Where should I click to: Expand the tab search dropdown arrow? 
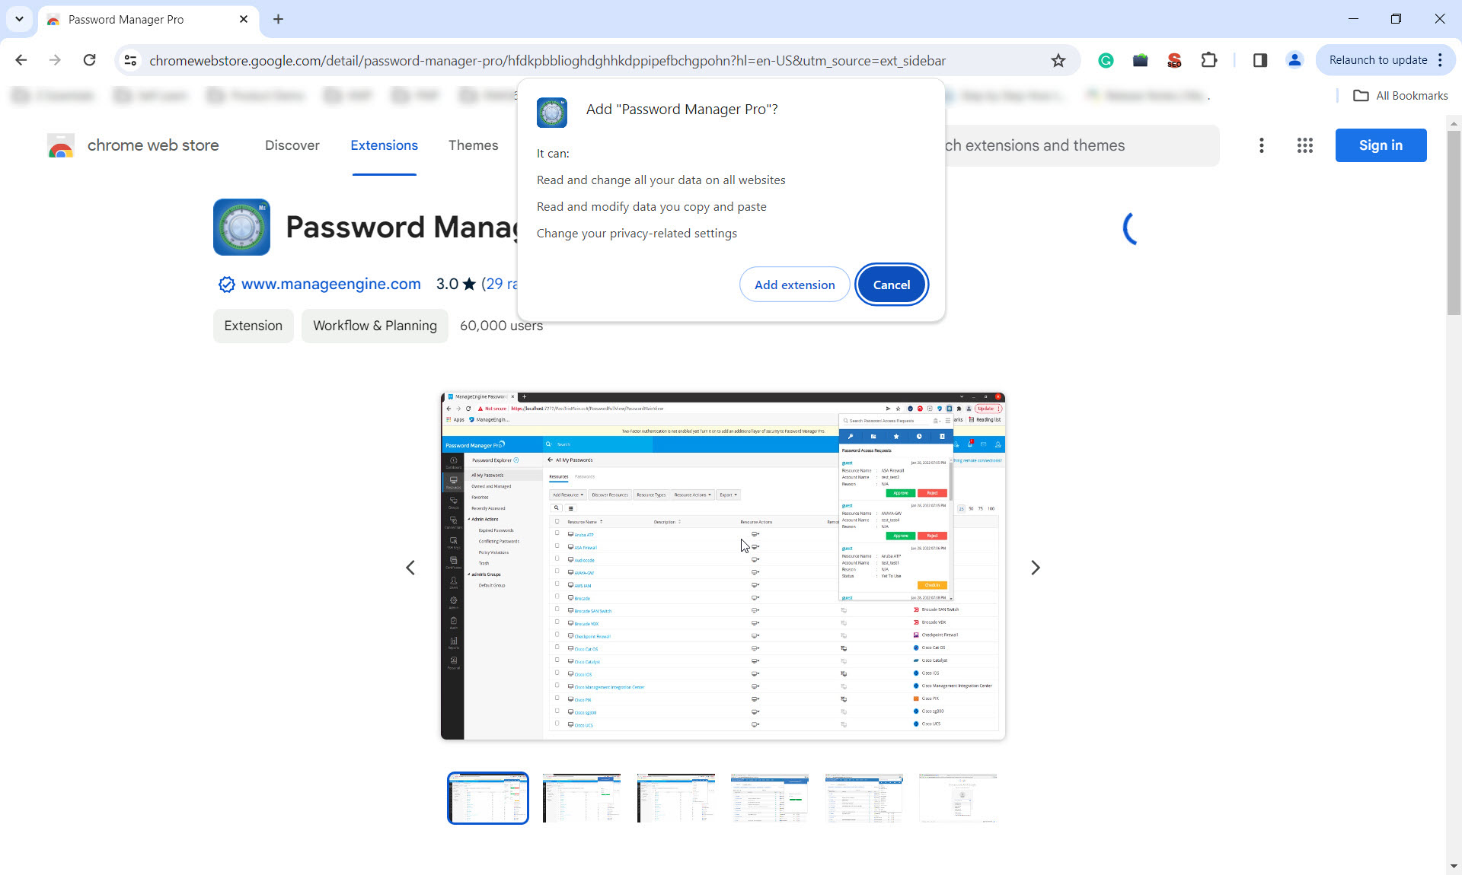(x=19, y=19)
